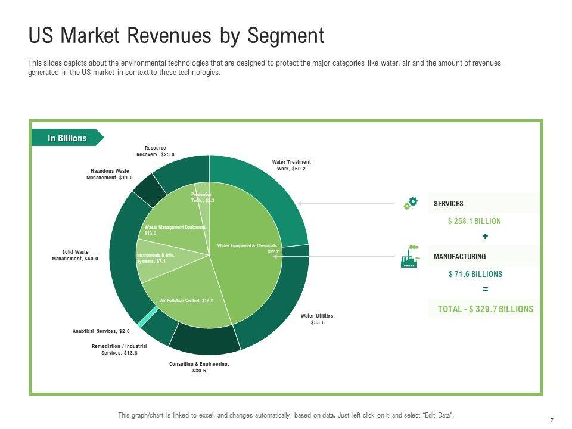Viewport: 572px width, 429px height.
Task: Select the slide description paragraph
Action: click(x=265, y=67)
